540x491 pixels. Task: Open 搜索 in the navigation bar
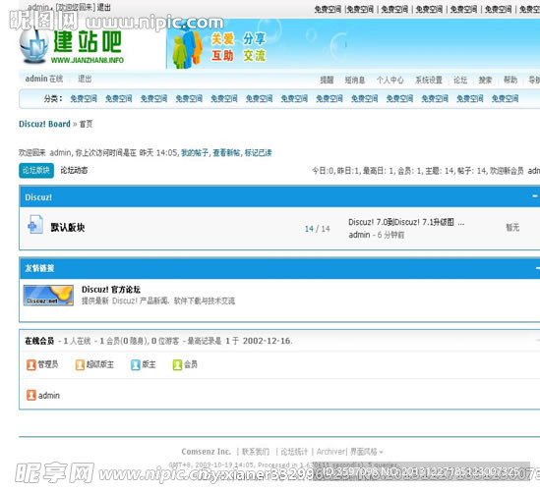(485, 81)
